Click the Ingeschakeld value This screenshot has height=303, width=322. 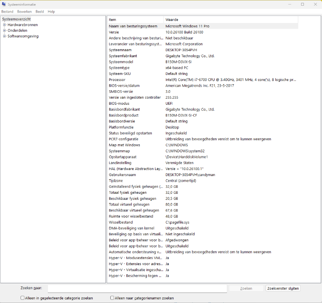[x=176, y=133]
